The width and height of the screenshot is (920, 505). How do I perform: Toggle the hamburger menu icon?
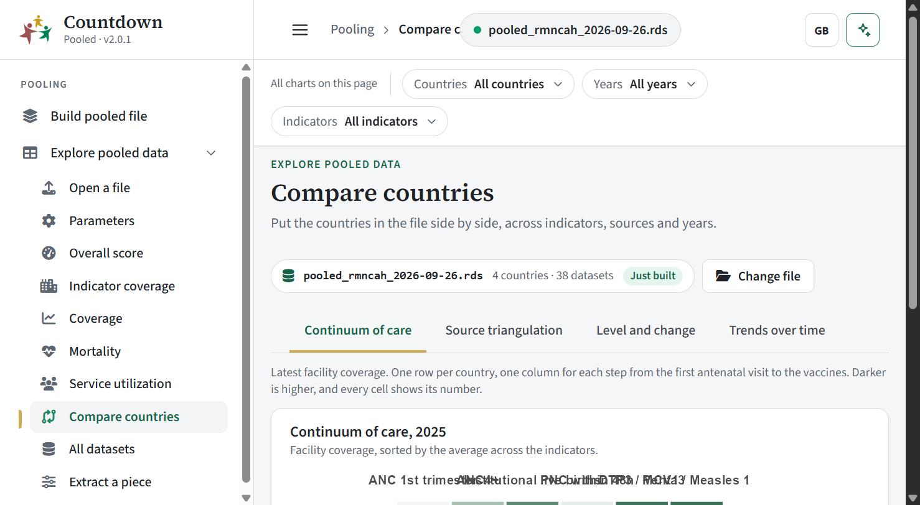(300, 30)
